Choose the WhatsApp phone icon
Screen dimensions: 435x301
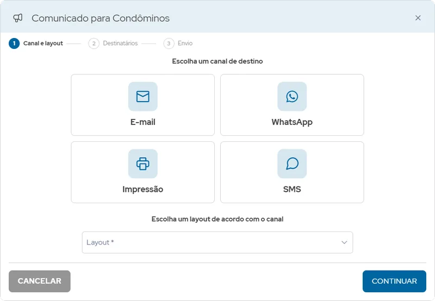point(292,97)
